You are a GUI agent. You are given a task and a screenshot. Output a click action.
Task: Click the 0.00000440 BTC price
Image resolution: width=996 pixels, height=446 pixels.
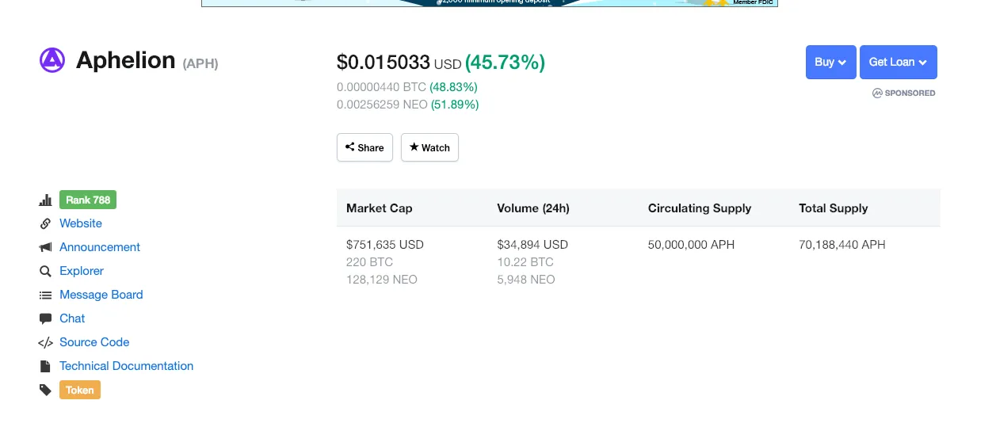[x=382, y=87]
